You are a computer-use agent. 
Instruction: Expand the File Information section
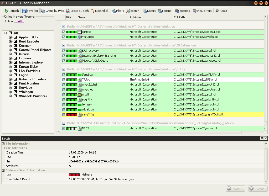[x=3, y=144]
